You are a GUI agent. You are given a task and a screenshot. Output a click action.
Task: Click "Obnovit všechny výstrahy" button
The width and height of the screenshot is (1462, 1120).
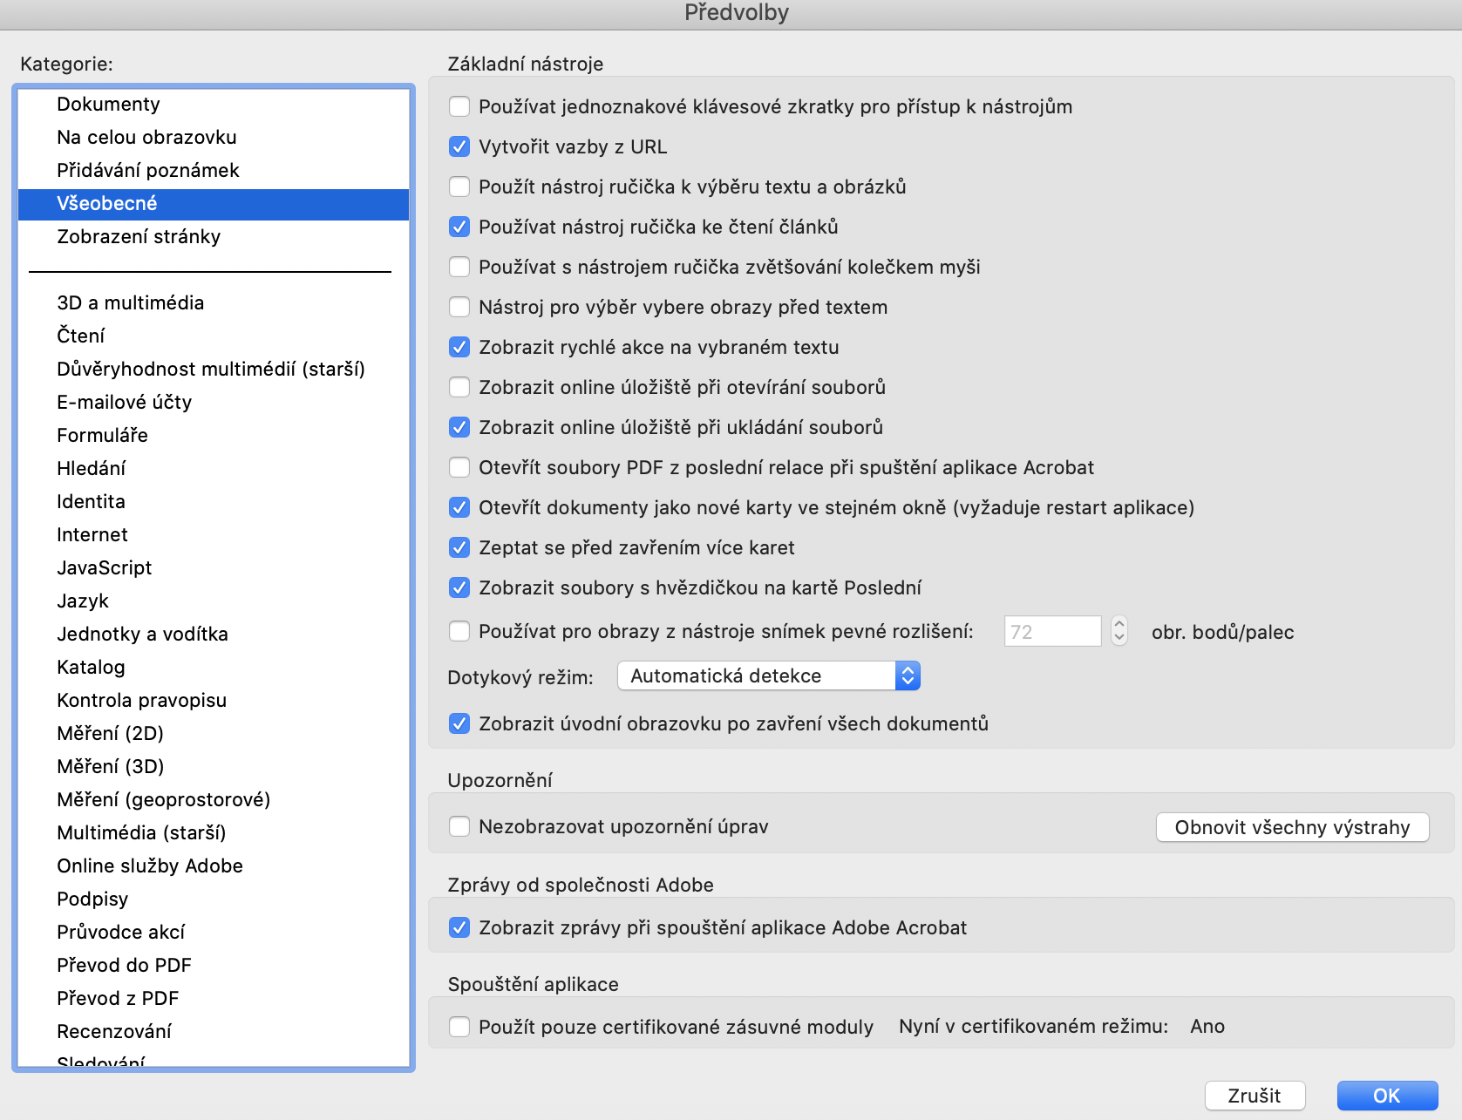1291,827
